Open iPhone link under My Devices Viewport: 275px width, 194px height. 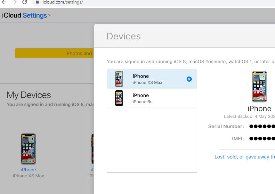pyautogui.click(x=28, y=170)
